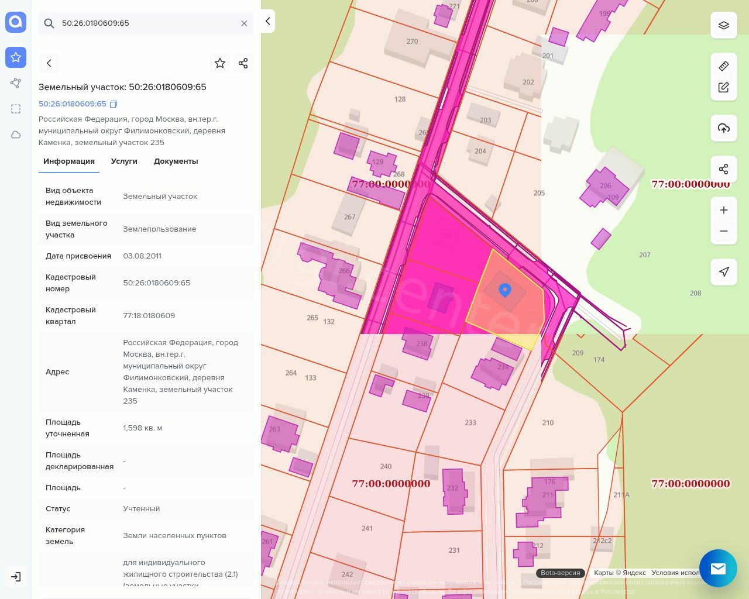This screenshot has height=599, width=749.
Task: Go back to previous results
Action: 49,63
